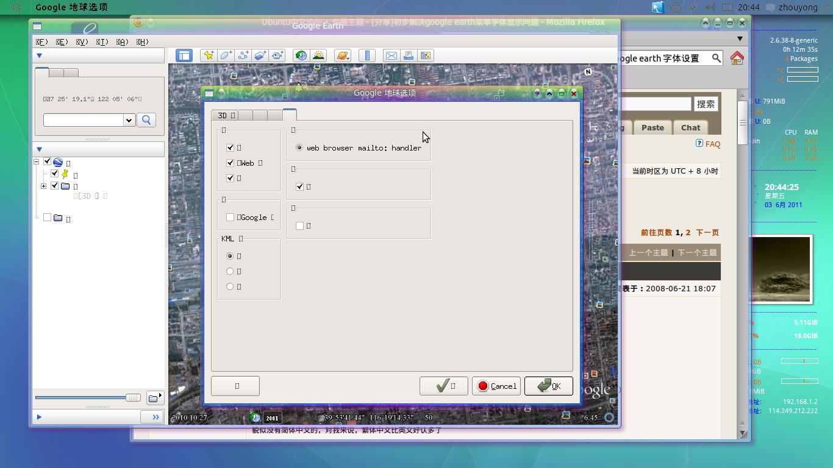Screen dimensions: 833x468
Task: Select the web browser mailto: handler radio
Action: pos(299,147)
